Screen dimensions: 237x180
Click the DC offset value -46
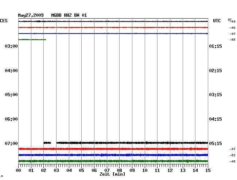[233, 28]
